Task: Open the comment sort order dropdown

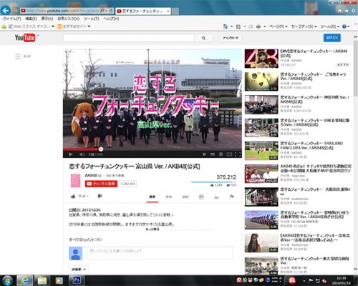Action: (79, 270)
